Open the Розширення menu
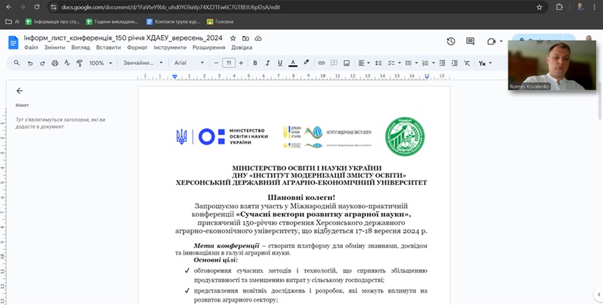Screen dimensions: 603x305 tap(209, 47)
